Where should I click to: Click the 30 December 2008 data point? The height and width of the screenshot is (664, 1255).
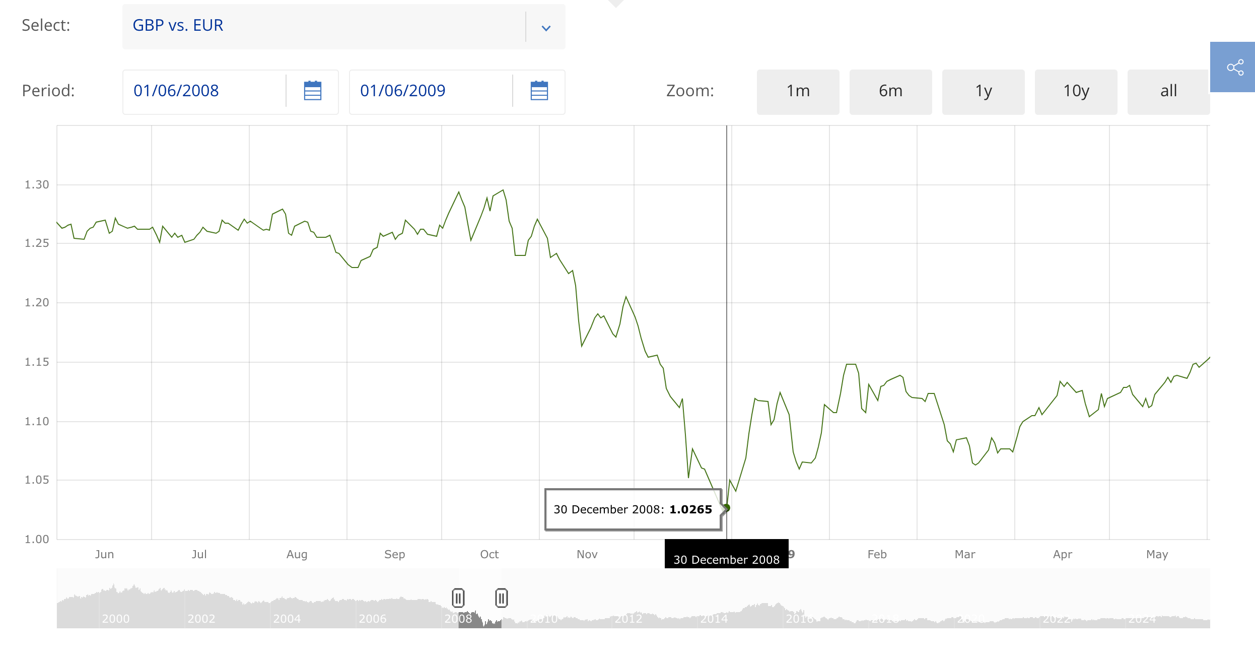[x=727, y=508]
